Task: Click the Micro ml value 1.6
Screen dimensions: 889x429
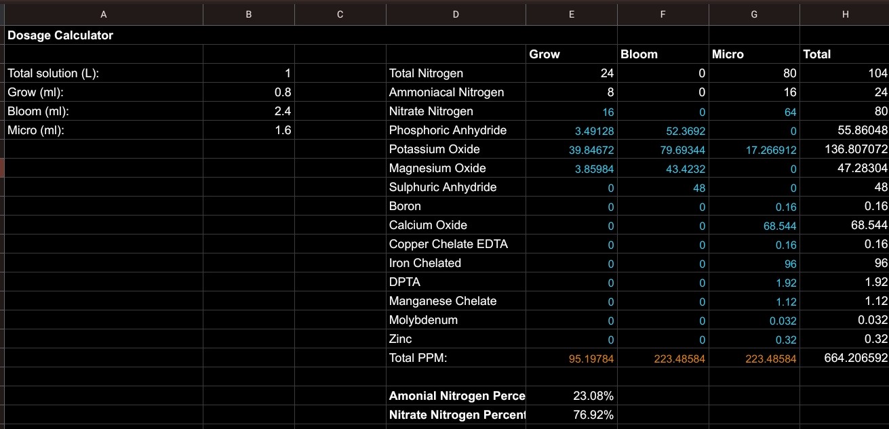Action: pos(248,130)
